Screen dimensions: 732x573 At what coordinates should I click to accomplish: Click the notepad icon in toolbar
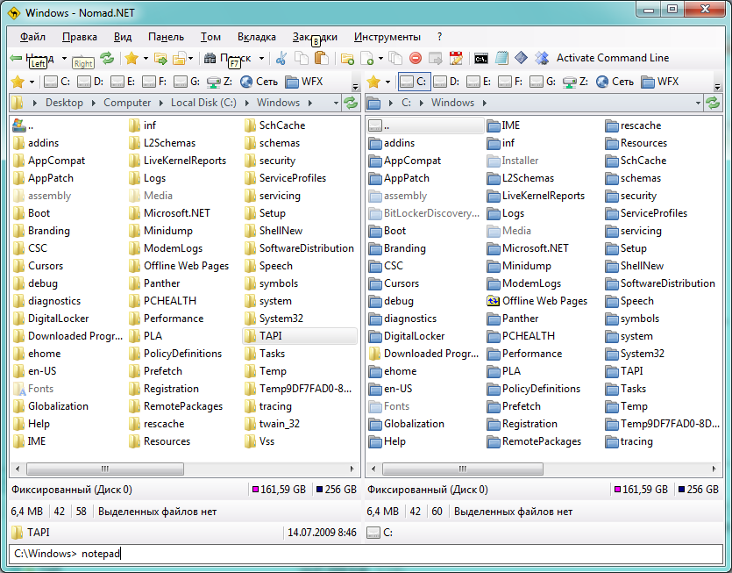[501, 58]
